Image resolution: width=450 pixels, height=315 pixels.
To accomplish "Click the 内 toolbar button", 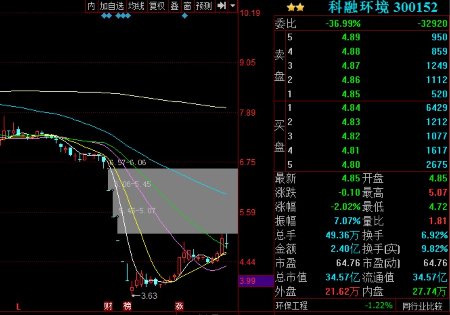I will pos(91,6).
